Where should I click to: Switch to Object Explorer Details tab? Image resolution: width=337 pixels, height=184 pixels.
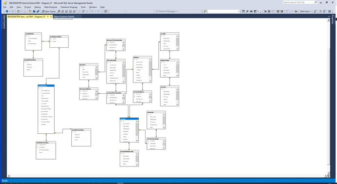pos(64,17)
